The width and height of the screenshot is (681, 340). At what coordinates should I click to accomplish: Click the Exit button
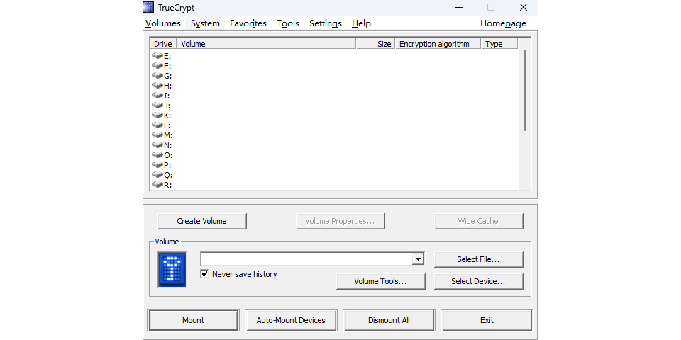point(487,320)
